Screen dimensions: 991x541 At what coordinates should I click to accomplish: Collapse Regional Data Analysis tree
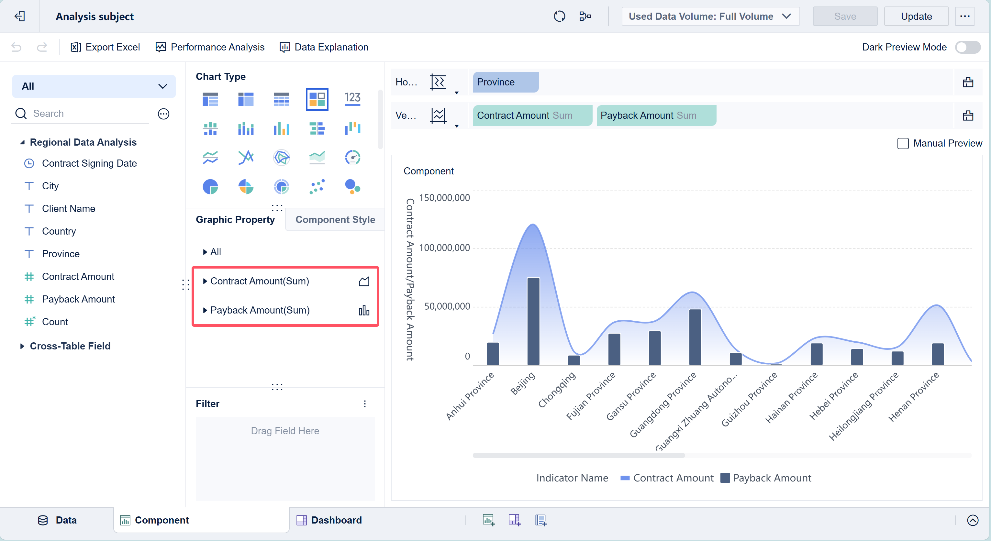22,142
